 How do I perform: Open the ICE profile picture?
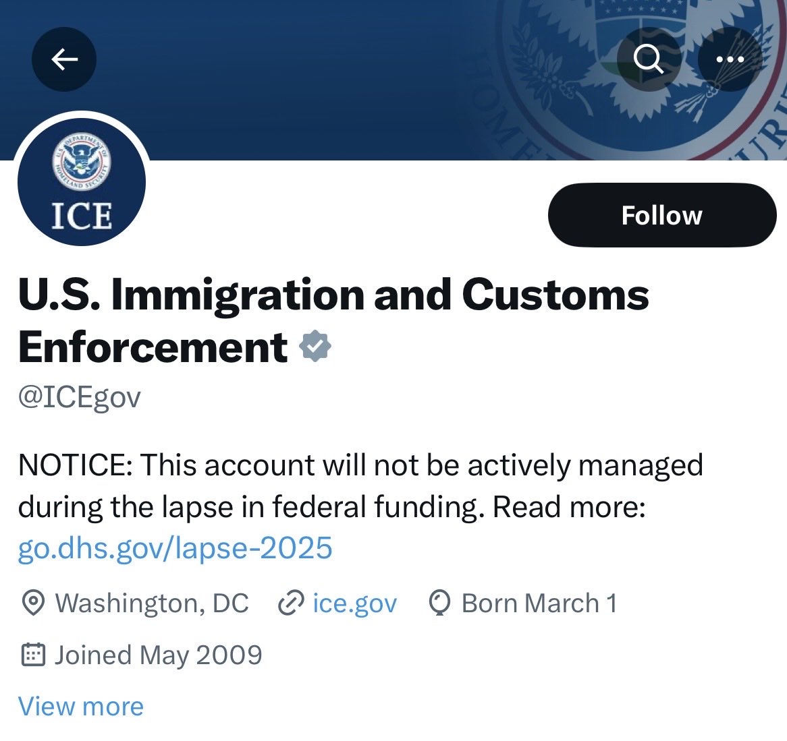[82, 182]
